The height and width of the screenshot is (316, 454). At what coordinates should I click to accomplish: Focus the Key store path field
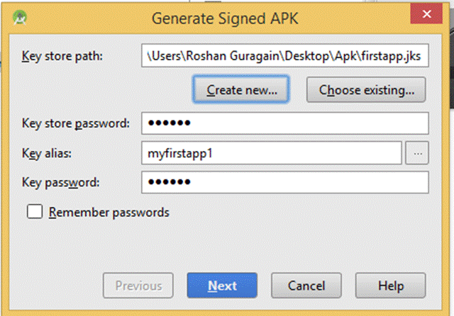285,55
